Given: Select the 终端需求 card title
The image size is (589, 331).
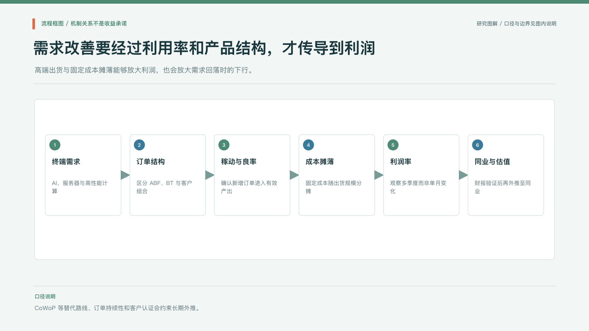Looking at the screenshot, I should point(66,162).
